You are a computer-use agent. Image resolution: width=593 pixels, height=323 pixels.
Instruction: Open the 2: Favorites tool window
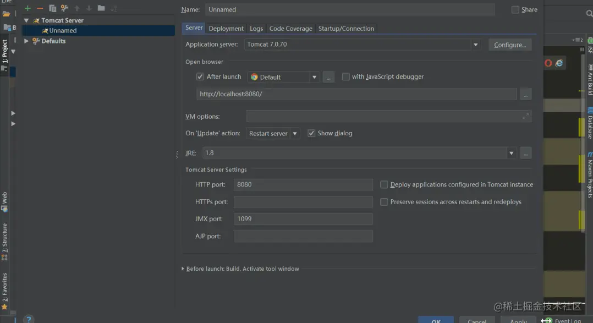tap(4, 291)
